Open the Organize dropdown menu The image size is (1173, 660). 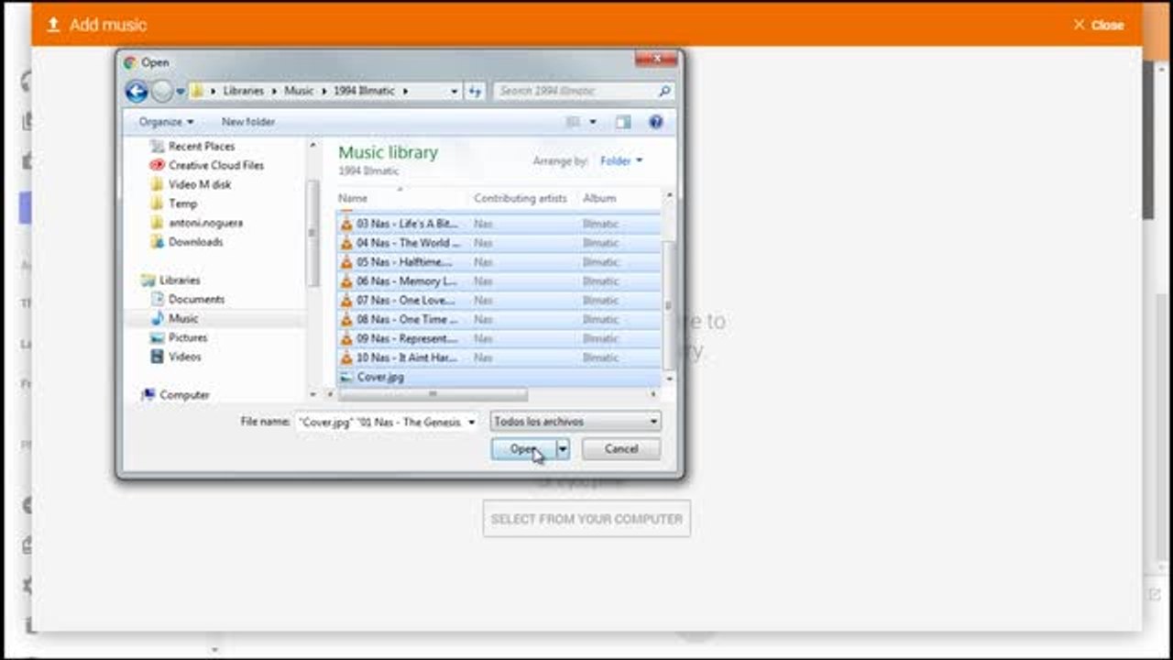pos(166,122)
